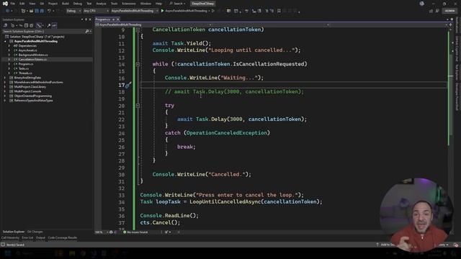Screen dimensions: 461x259
Task: Select AsyncAwait.cs in Solution Explorer
Action: click(27, 50)
